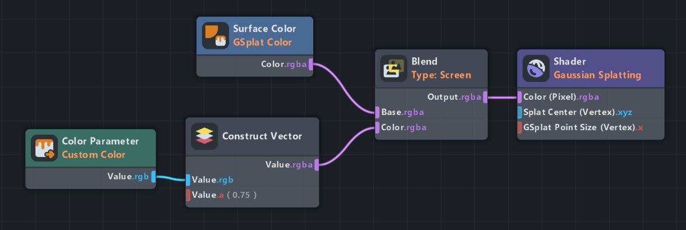Image resolution: width=686 pixels, height=230 pixels.
Task: Select the 'GSplat Color' subtitle on Surface Color
Action: click(262, 42)
